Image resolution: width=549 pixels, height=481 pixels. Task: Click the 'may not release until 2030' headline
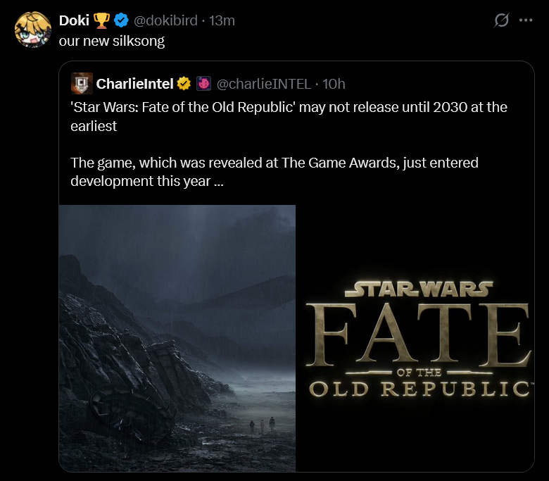[x=289, y=116]
